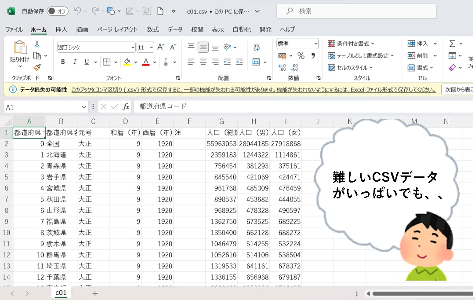
Task: Click the 次回から表示しない button
Action: [x=458, y=90]
